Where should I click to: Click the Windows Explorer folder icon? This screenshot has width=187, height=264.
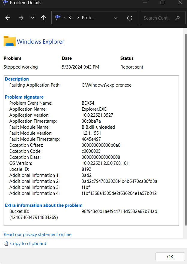pos(10,41)
